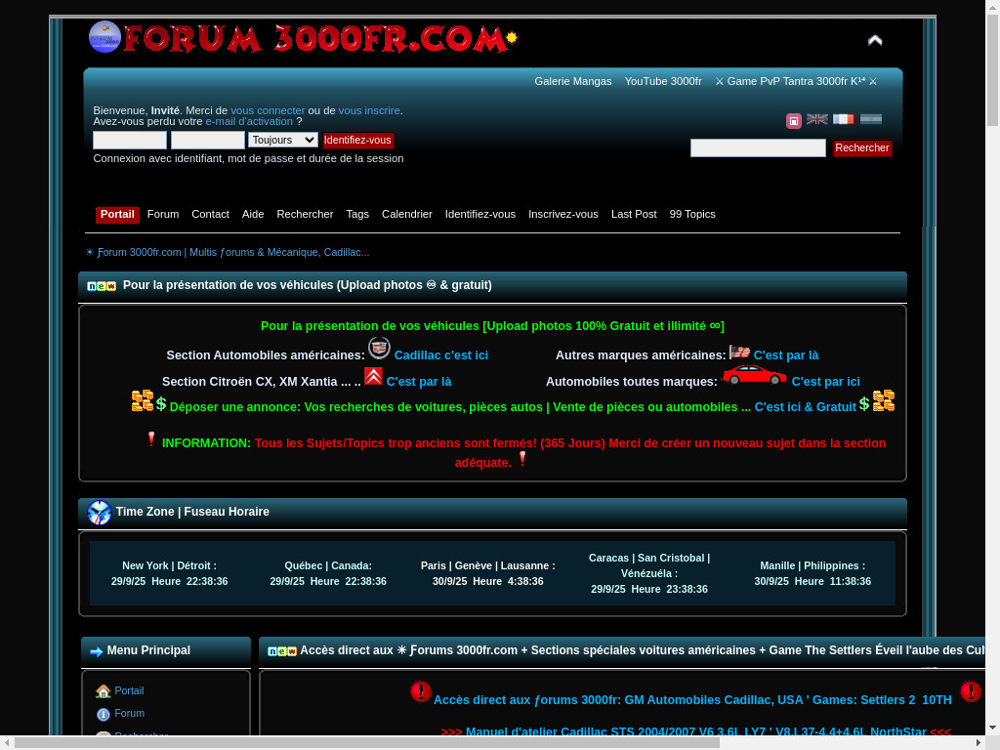Click the red Rechercher search button
1000x750 pixels.
click(861, 148)
